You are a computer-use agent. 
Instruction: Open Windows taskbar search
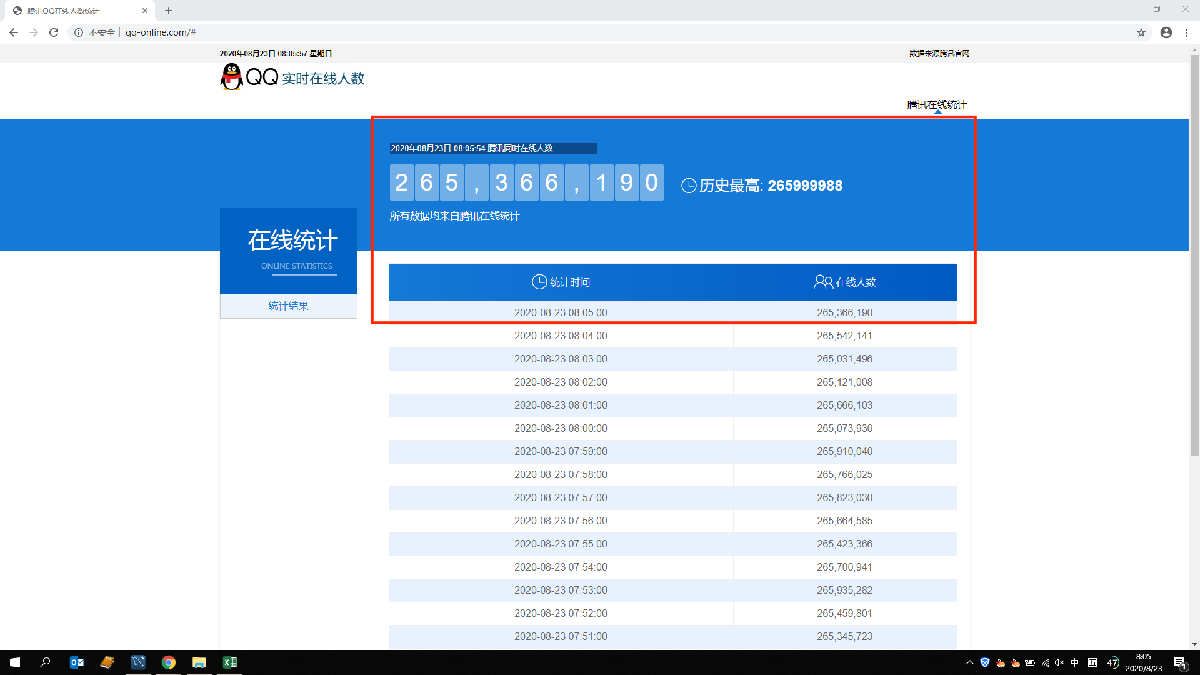[x=45, y=662]
